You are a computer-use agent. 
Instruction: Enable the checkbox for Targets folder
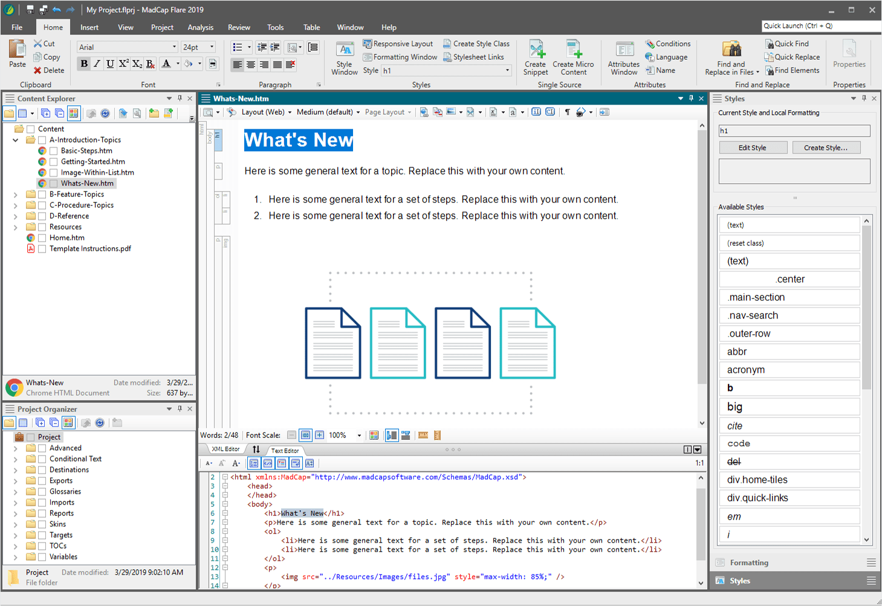(x=42, y=535)
